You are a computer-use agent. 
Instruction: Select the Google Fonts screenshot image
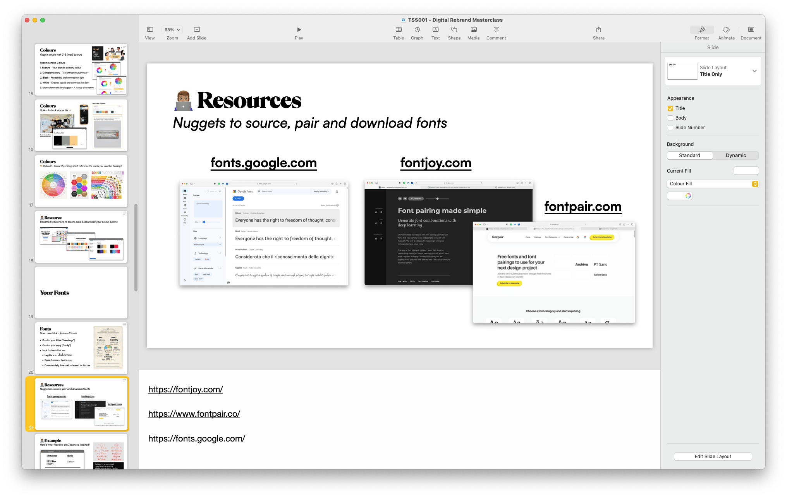pyautogui.click(x=264, y=233)
